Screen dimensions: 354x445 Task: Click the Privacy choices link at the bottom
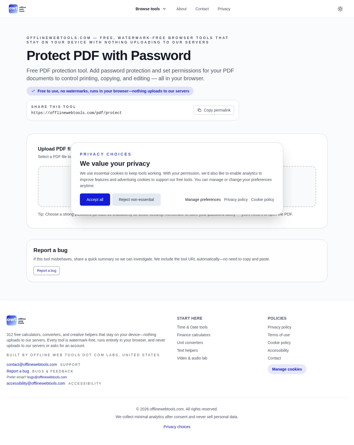(x=177, y=427)
